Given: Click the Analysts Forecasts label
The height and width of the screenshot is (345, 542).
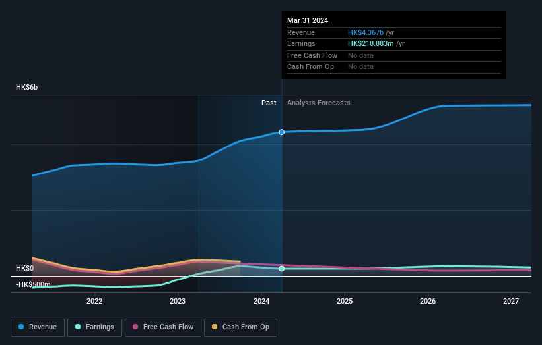Looking at the screenshot, I should (x=319, y=103).
